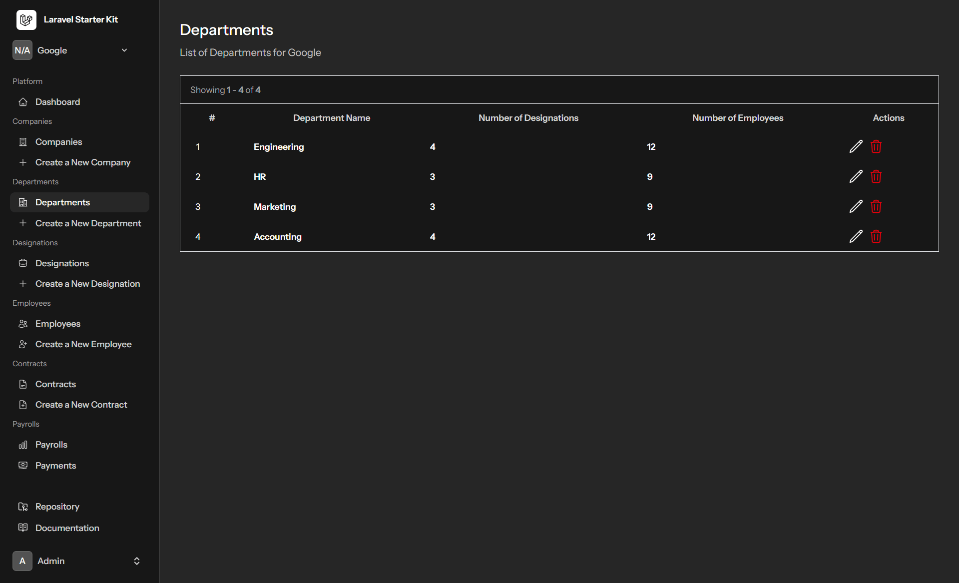The image size is (959, 583).
Task: Delete the Engineering department
Action: tap(876, 146)
